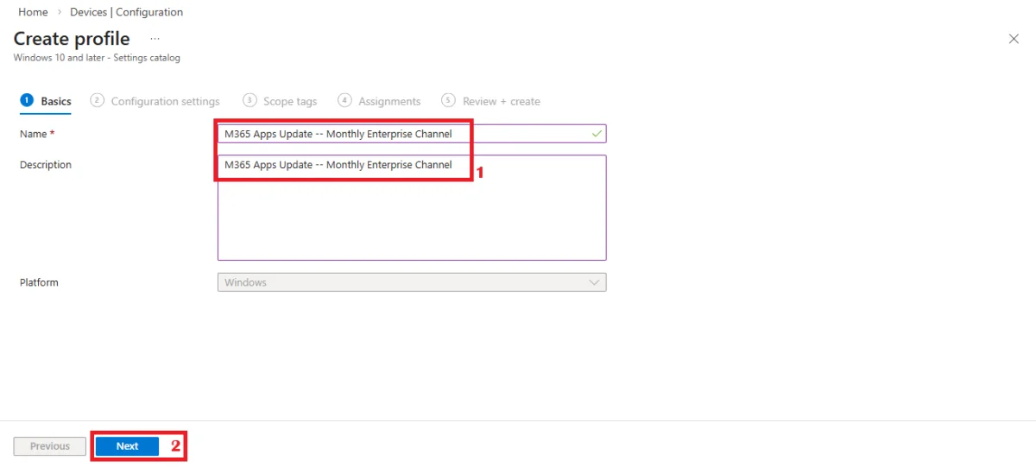Open the Assignments tab label
Viewport: 1036px width, 467px height.
[389, 102]
